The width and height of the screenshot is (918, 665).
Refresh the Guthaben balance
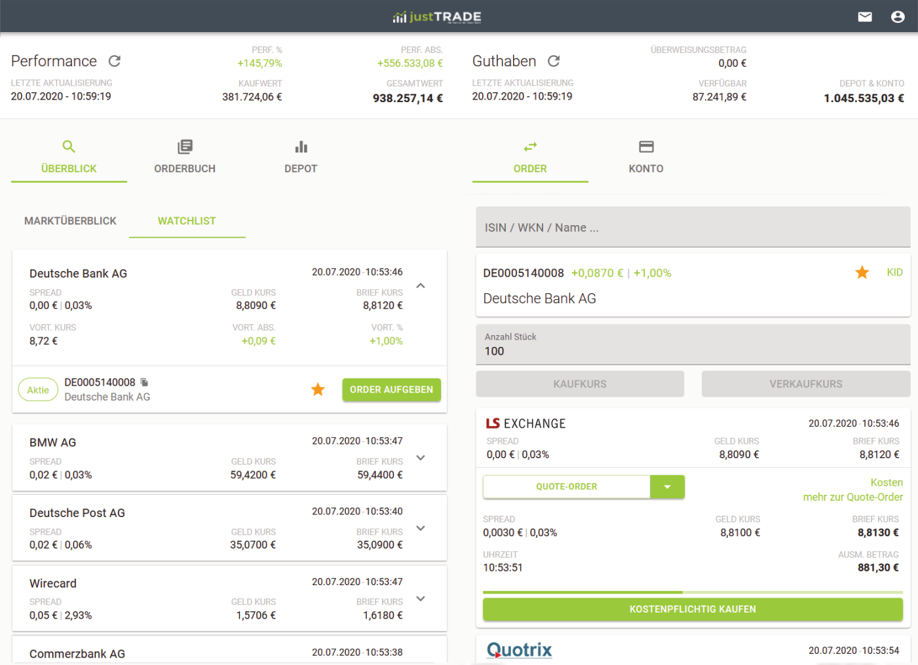pyautogui.click(x=554, y=61)
